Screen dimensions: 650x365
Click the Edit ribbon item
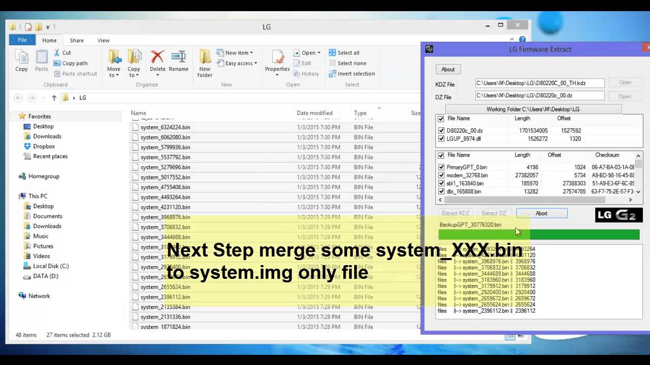click(x=302, y=63)
